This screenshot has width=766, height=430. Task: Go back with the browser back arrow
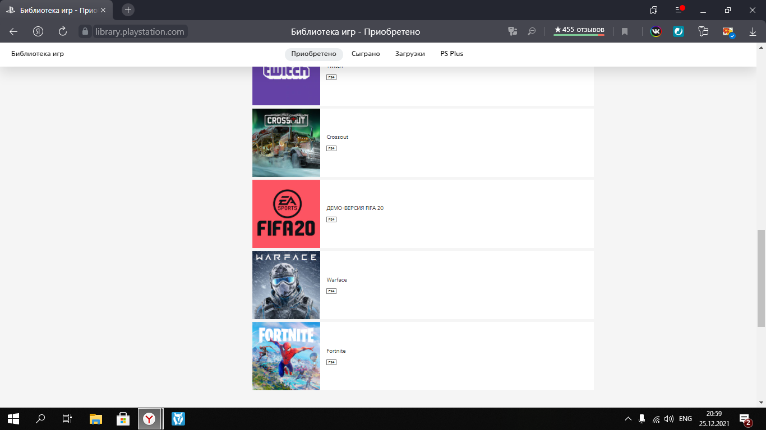click(13, 32)
